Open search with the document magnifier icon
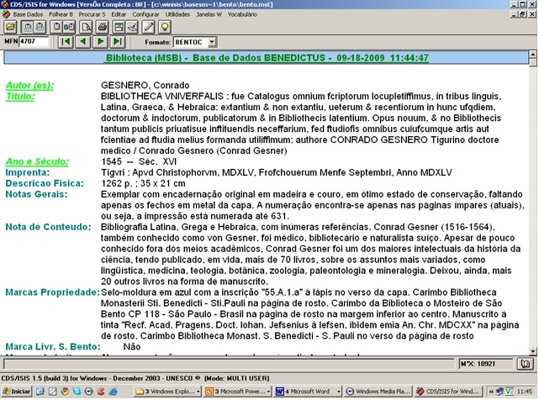Viewport: 539px width, 400px height. (86, 27)
